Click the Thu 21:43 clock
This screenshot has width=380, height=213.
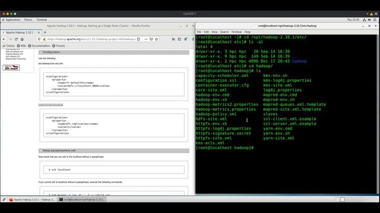coord(353,20)
